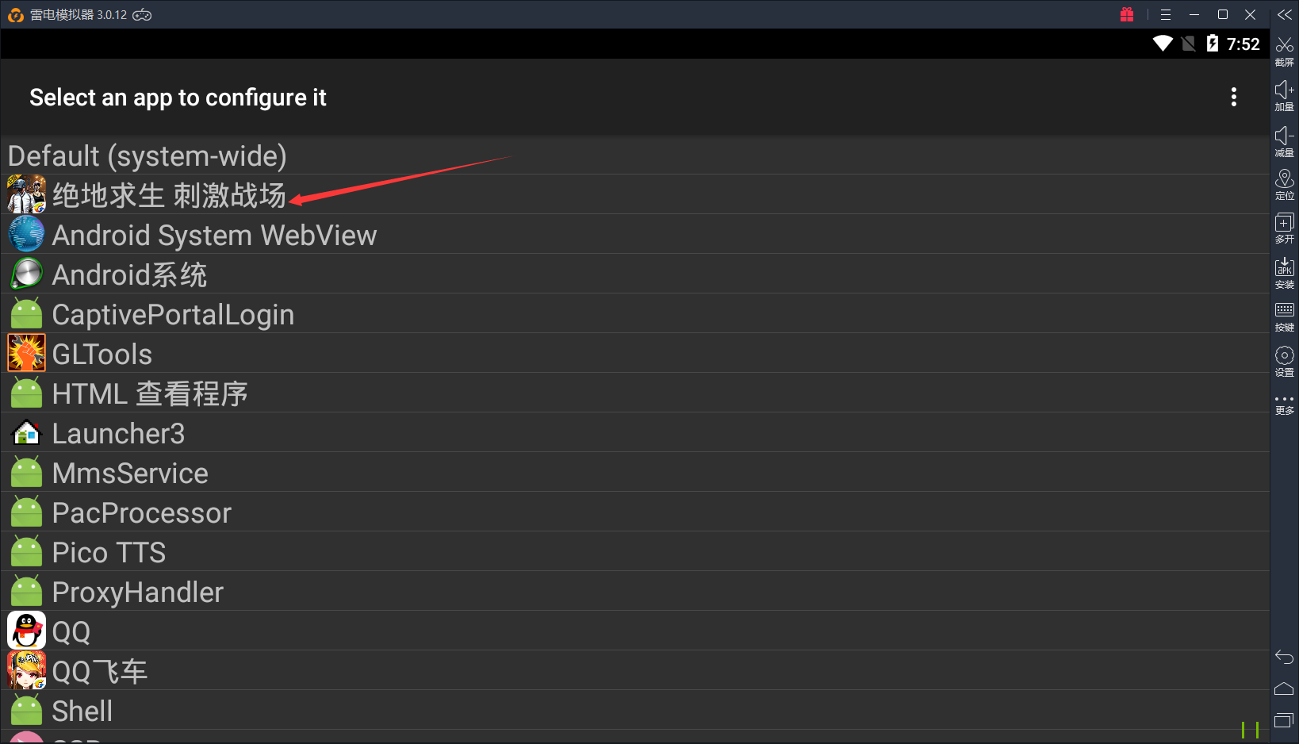The width and height of the screenshot is (1299, 744).
Task: Click the APK install icon
Action: point(1284,271)
